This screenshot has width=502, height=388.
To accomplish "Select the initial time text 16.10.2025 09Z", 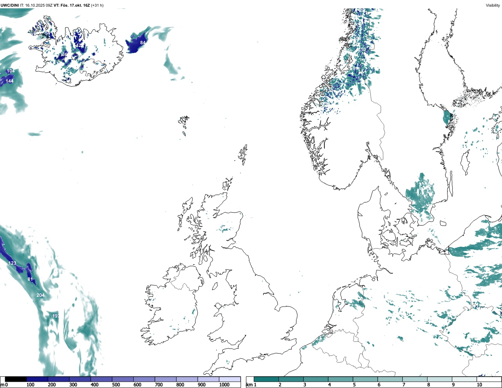I will pos(39,5).
